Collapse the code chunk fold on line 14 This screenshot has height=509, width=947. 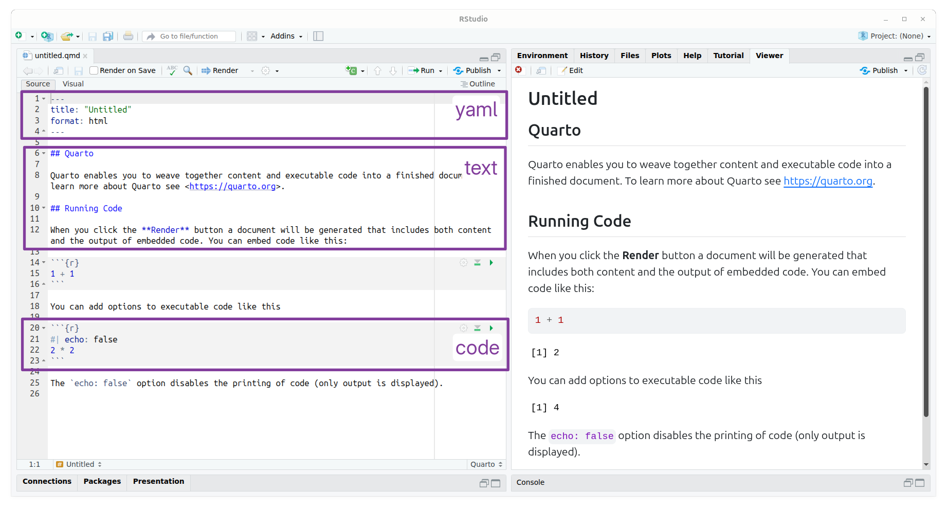(44, 263)
